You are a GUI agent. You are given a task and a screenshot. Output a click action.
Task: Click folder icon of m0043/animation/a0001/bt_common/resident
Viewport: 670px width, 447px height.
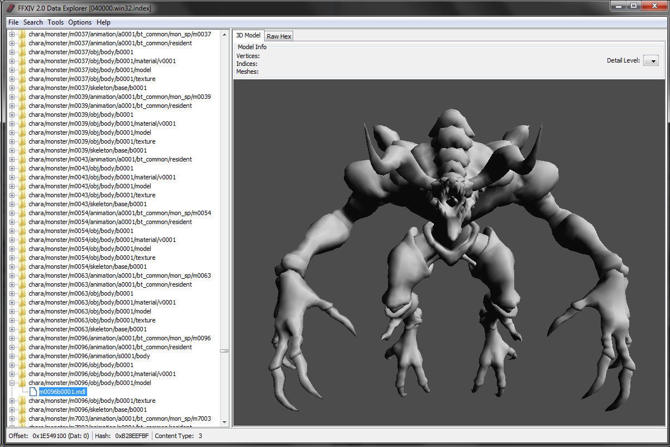point(22,159)
